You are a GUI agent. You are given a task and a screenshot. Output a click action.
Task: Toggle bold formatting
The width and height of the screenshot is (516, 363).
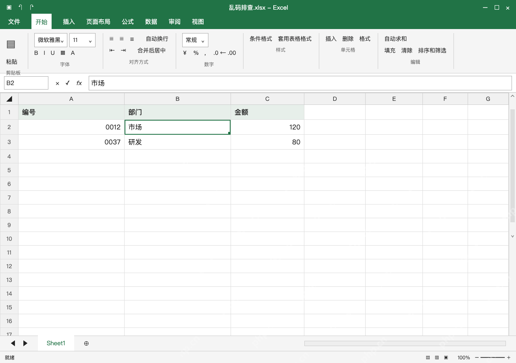point(36,53)
